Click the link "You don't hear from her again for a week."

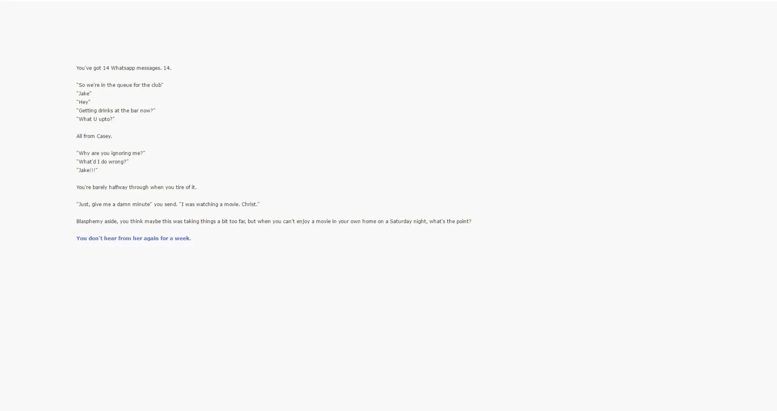pyautogui.click(x=133, y=238)
